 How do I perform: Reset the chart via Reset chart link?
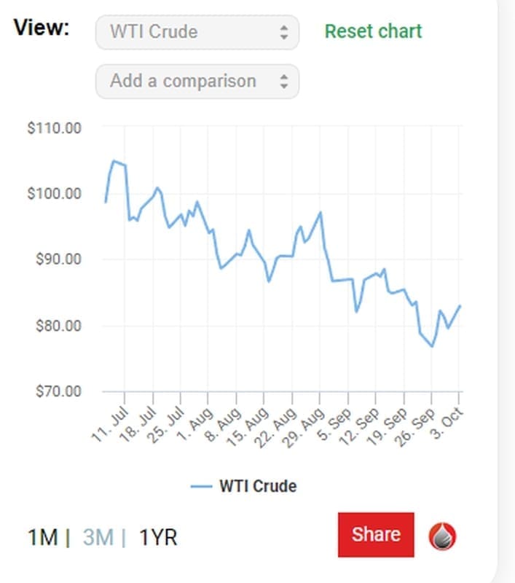[x=373, y=31]
